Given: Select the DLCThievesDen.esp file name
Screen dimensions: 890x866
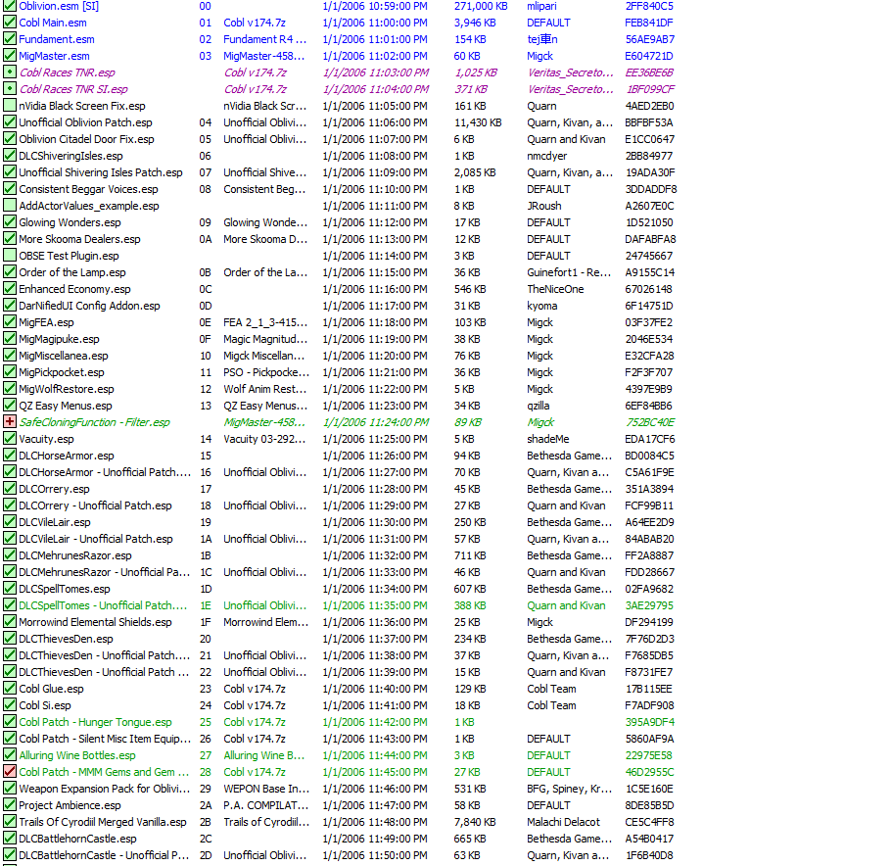Looking at the screenshot, I should [x=66, y=639].
